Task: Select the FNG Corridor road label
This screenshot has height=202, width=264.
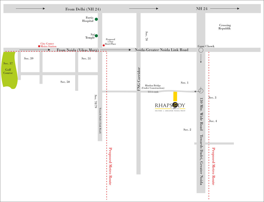Action: [x=138, y=79]
